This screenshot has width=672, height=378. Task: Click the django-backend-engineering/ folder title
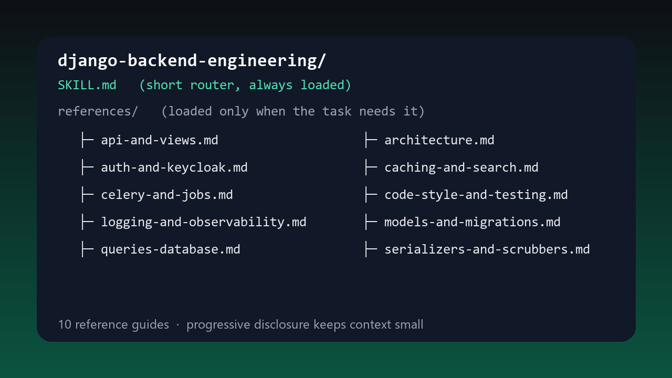coord(192,61)
